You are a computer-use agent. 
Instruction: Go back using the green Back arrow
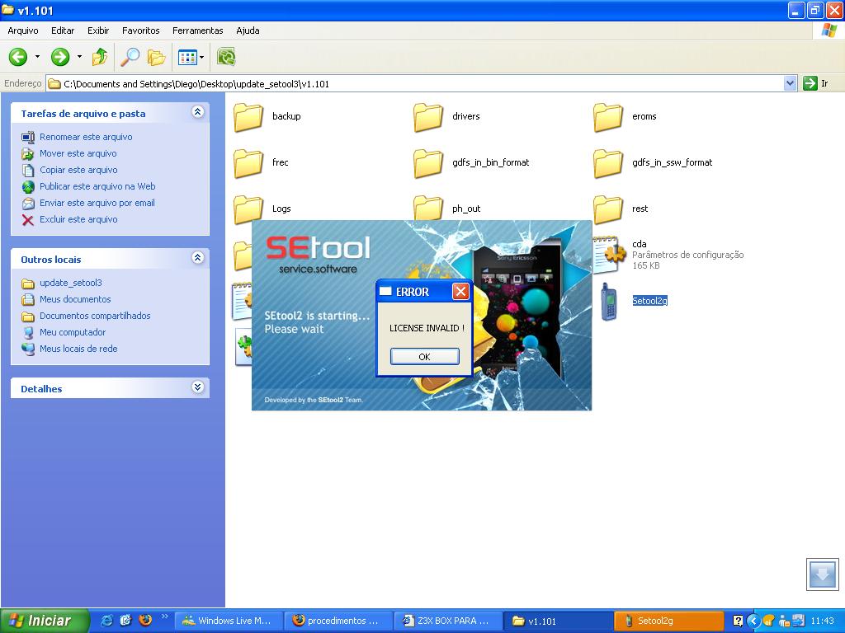18,57
